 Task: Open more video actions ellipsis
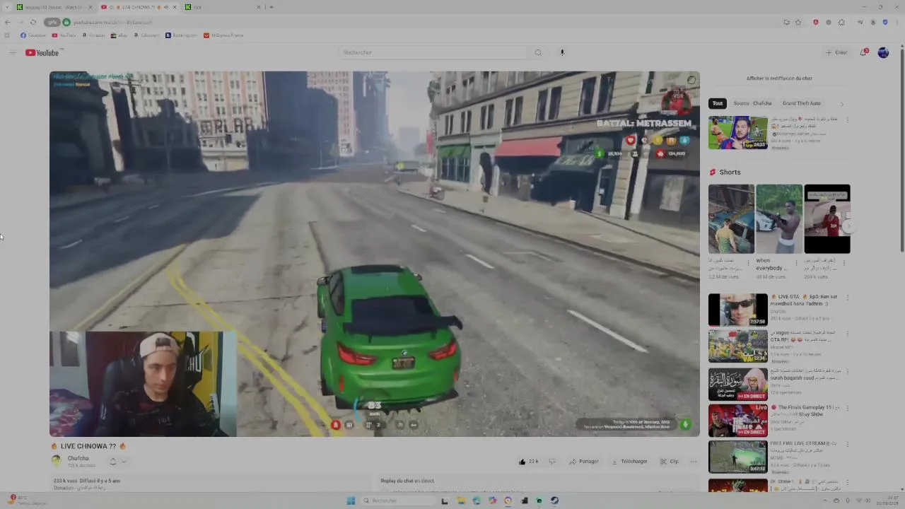pyautogui.click(x=694, y=462)
